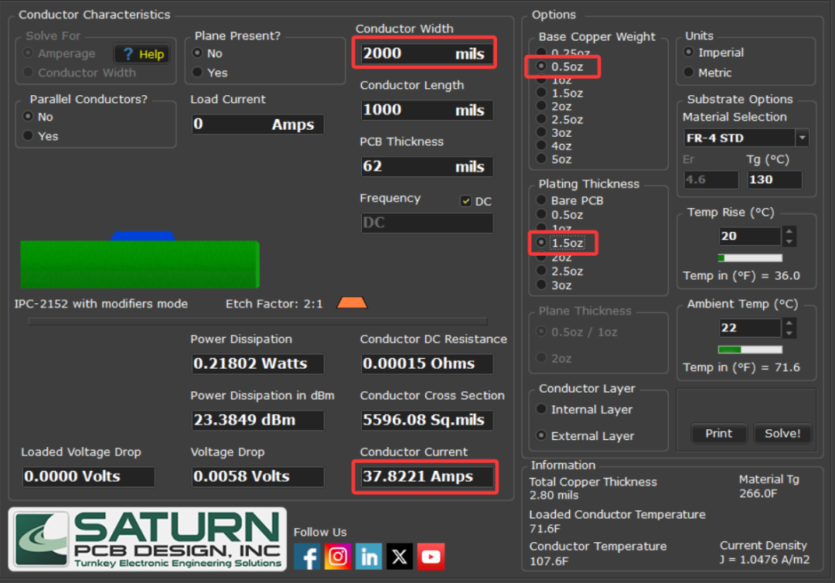Toggle the DC frequency checkbox
This screenshot has height=583, width=835.
click(465, 202)
